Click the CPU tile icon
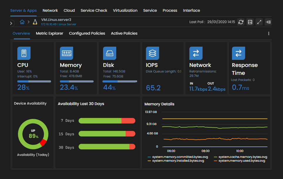This screenshot has width=283, height=179. pos(24,53)
